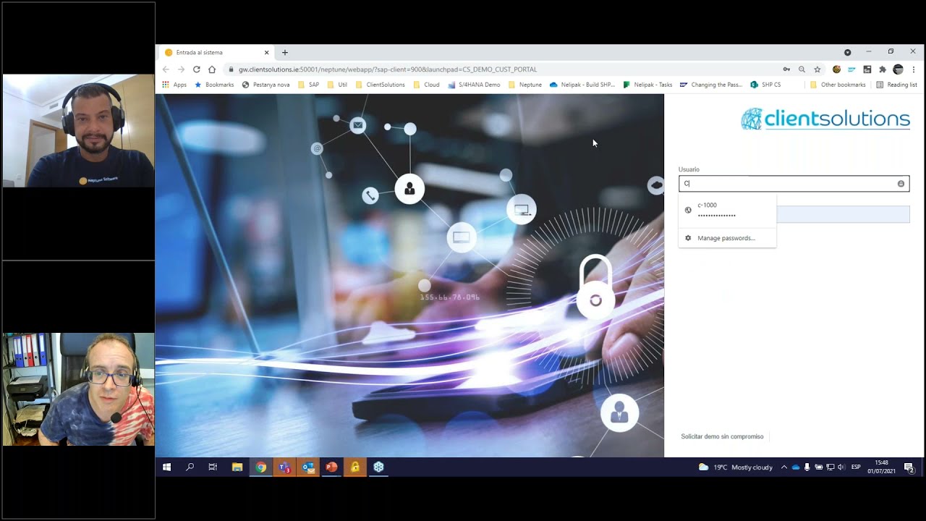The height and width of the screenshot is (521, 926).
Task: Click the zoom magnifier icon in address bar
Action: 802,69
